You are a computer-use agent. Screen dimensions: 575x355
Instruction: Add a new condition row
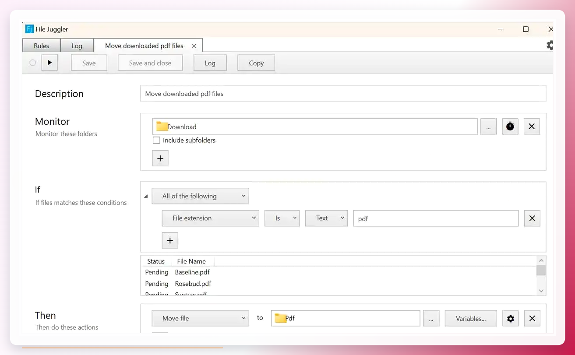point(170,240)
